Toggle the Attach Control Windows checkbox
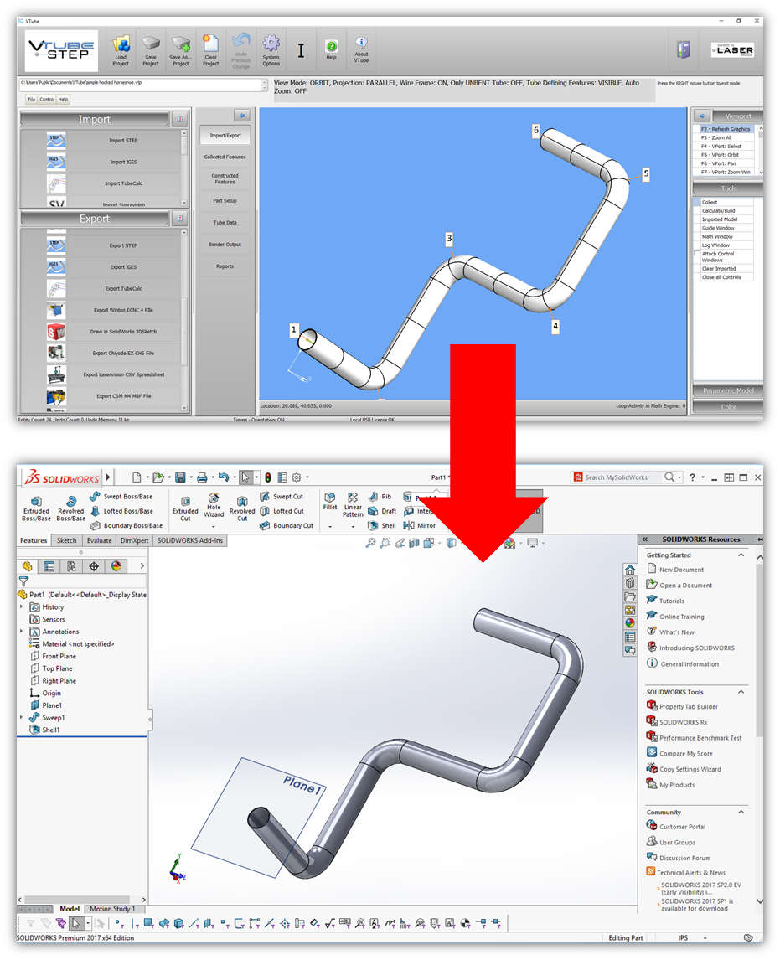 pyautogui.click(x=696, y=253)
